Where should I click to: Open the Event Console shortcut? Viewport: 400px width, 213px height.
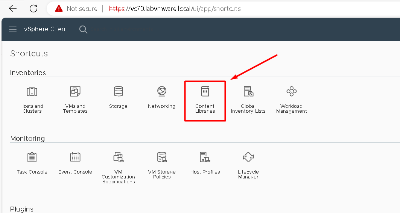point(75,163)
